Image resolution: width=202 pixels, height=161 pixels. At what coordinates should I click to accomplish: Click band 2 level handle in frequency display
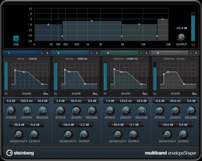click(92, 21)
